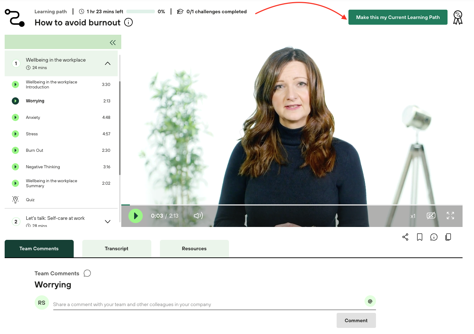Screen dimensions: 474x334
Task: Click the certificate ribbon icon
Action: 458,17
